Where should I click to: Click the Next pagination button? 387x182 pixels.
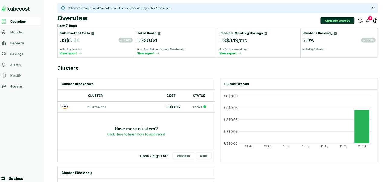pos(204,156)
